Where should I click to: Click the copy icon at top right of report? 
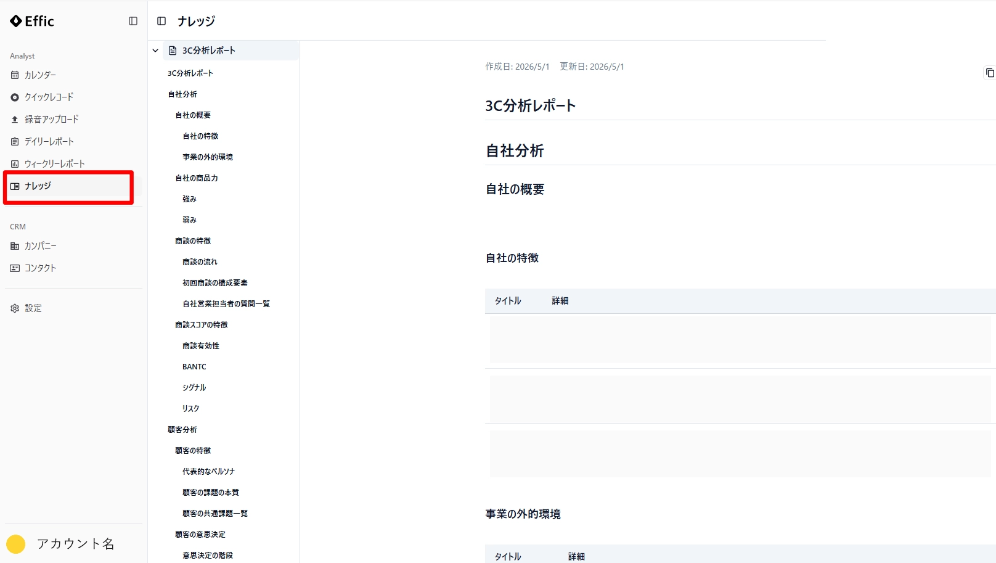point(990,73)
